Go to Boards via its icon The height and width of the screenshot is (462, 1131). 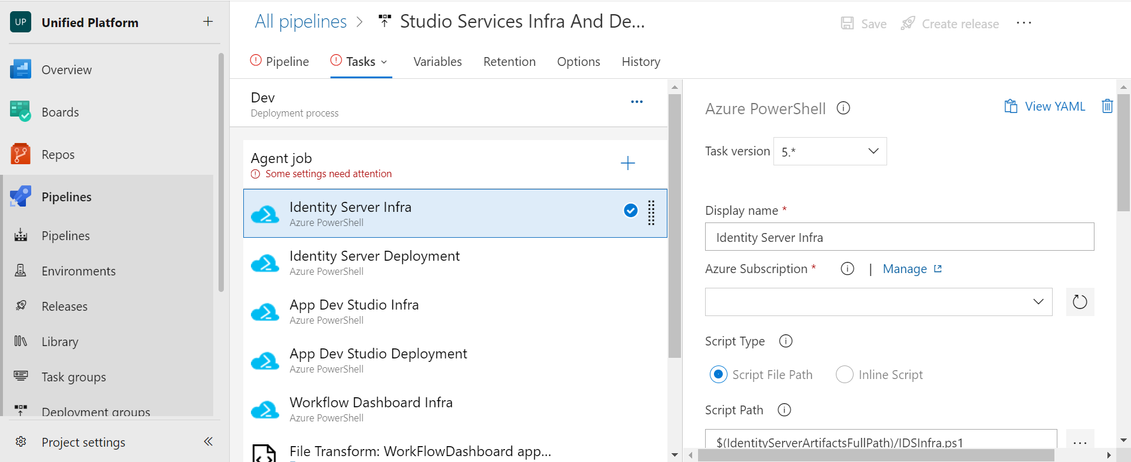(x=21, y=112)
